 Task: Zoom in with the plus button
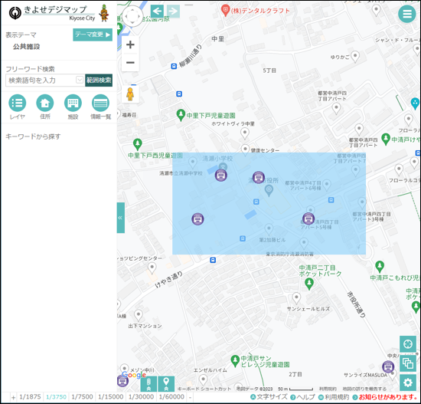pyautogui.click(x=130, y=44)
